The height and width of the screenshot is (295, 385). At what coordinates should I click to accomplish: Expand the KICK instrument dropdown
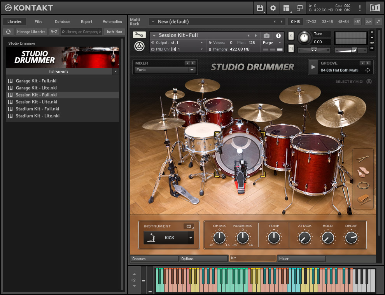point(191,238)
